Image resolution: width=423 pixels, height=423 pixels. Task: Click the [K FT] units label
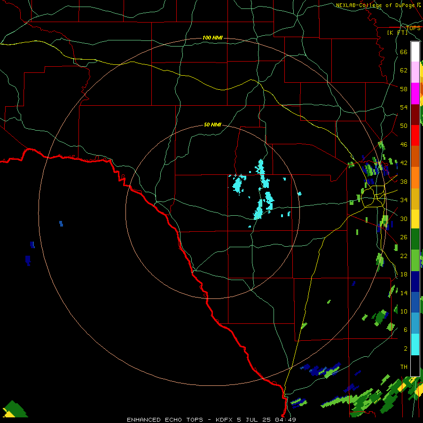pos(397,32)
